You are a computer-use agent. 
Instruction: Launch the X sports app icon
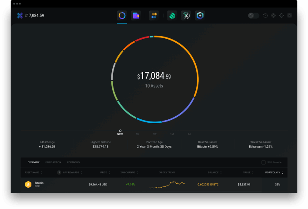click(x=186, y=16)
